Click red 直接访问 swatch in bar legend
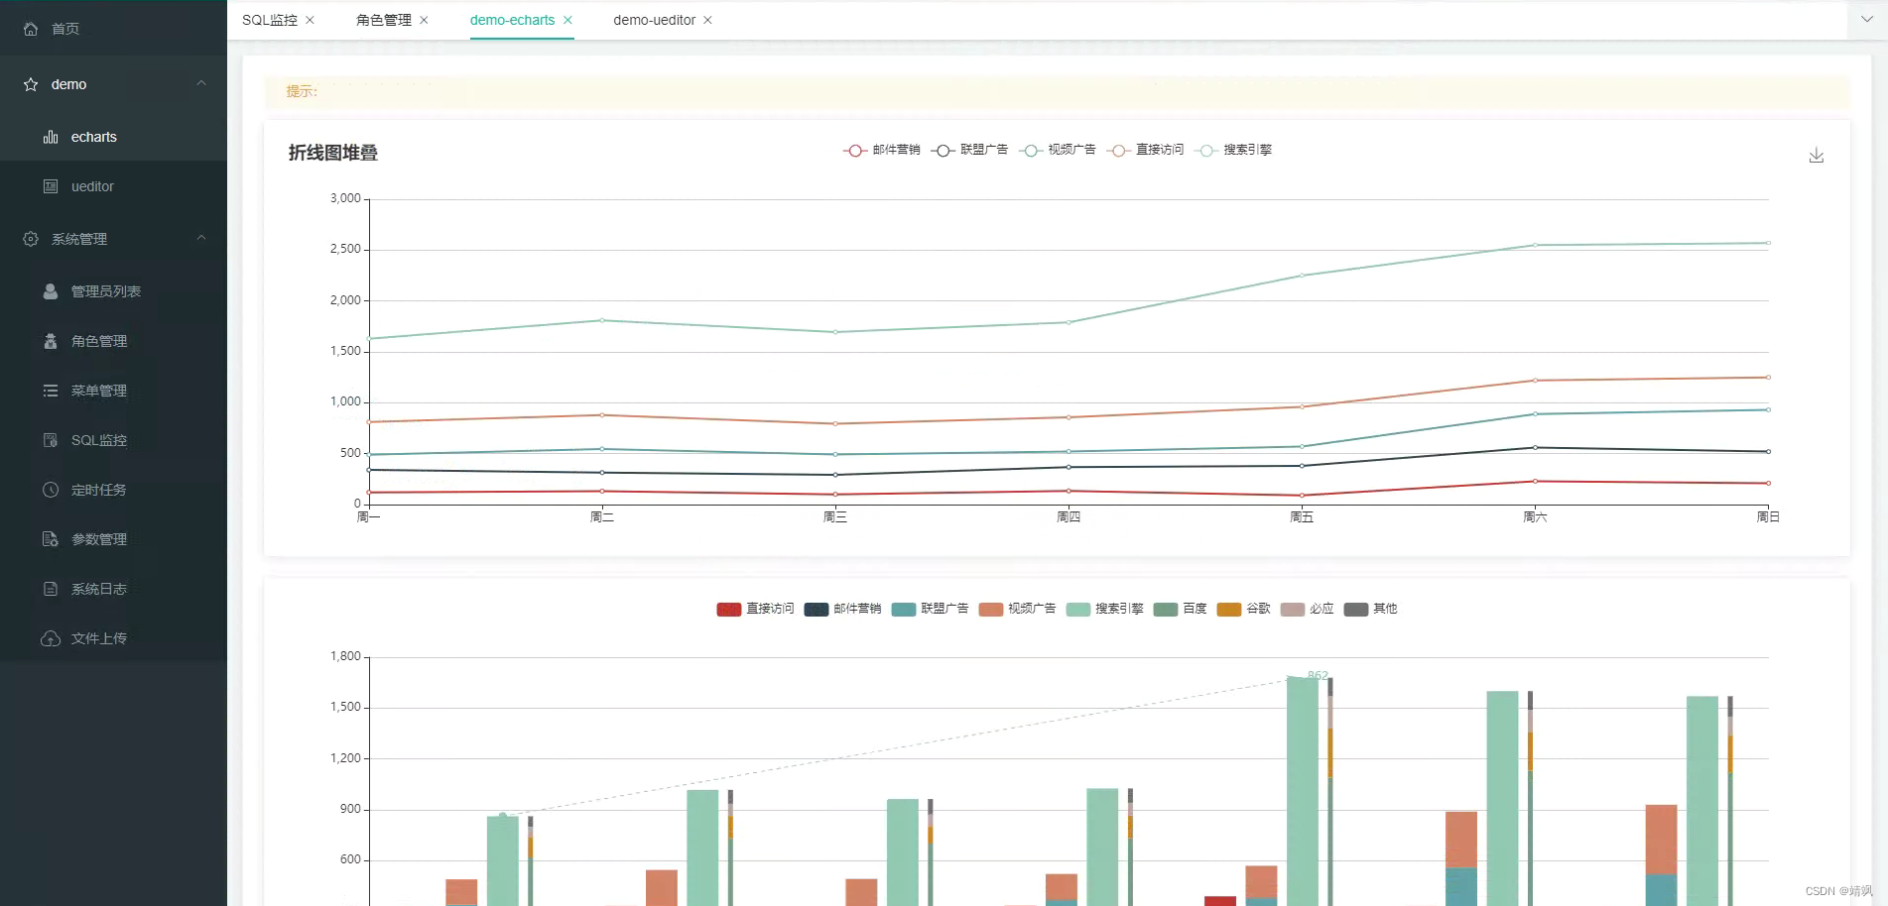This screenshot has width=1888, height=906. tap(729, 609)
